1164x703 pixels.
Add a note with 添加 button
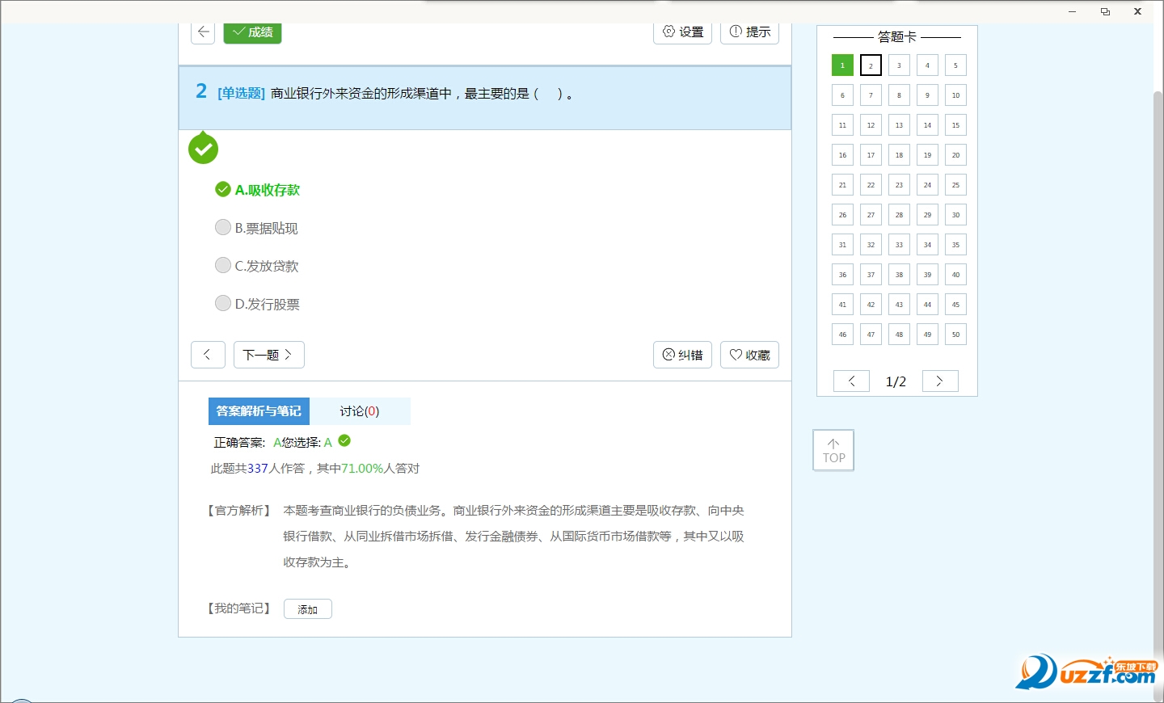[x=308, y=609]
